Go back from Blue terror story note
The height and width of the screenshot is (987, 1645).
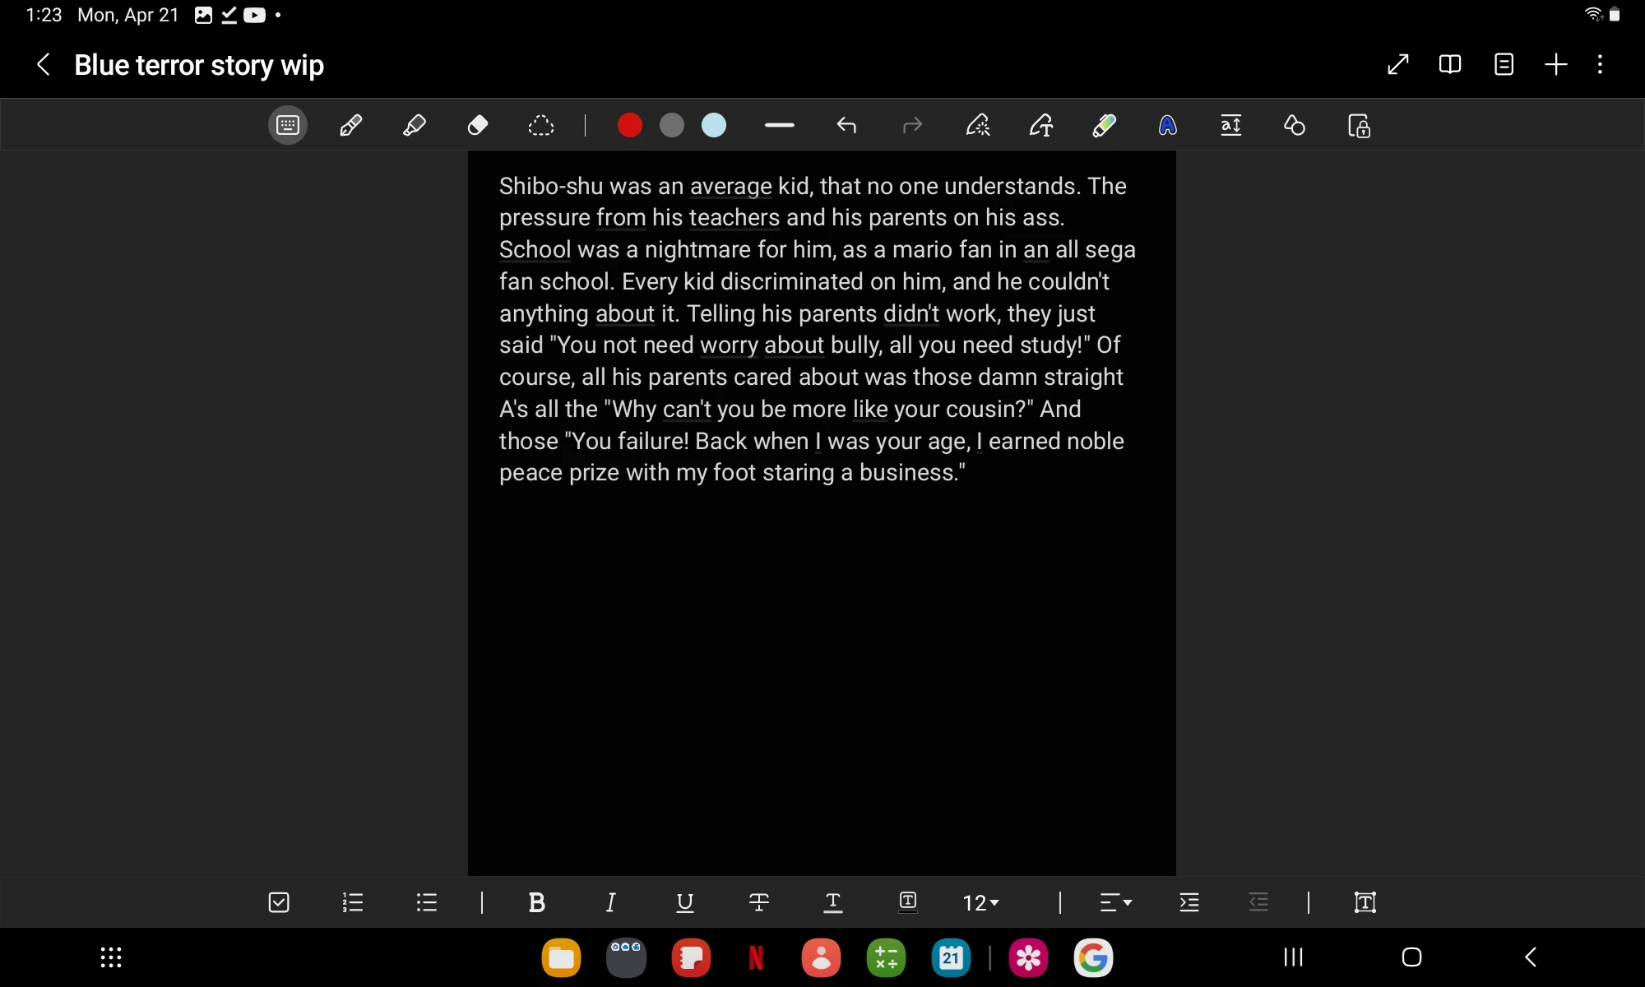tap(44, 64)
